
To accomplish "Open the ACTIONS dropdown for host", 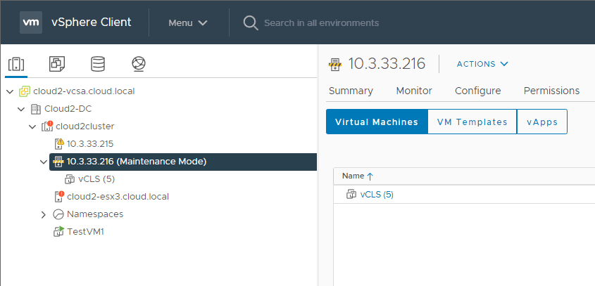I will point(482,64).
